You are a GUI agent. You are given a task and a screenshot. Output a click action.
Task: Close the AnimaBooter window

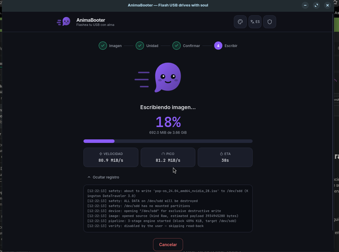328,5
